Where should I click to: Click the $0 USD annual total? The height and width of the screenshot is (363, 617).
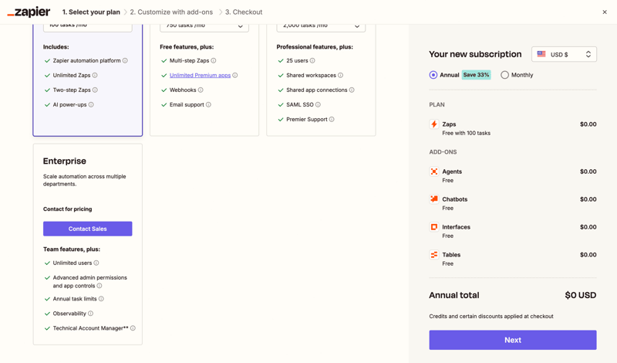click(581, 295)
